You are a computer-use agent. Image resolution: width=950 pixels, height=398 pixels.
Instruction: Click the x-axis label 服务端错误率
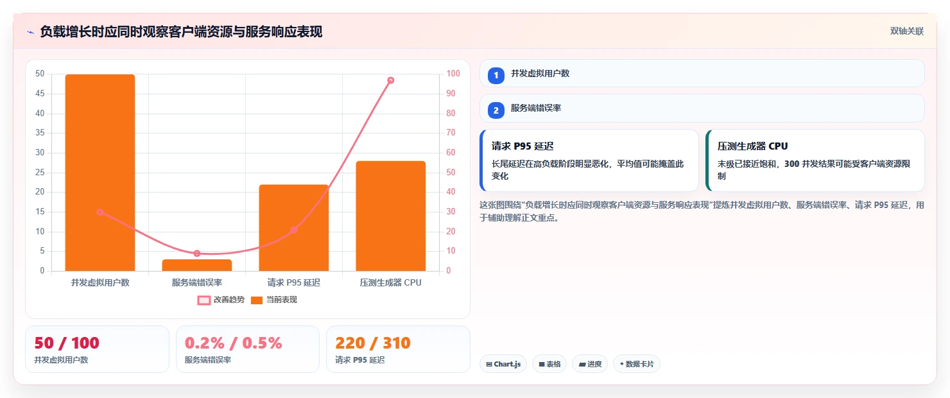point(197,282)
